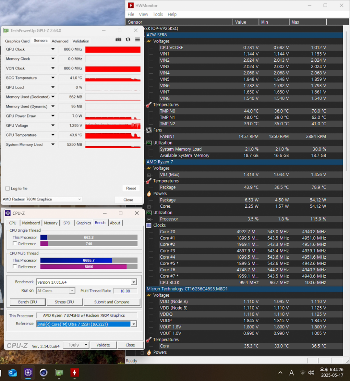Open the GPU Clock sensor dropdown
350x381 pixels.
53,49
